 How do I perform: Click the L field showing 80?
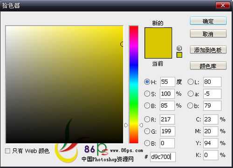[212, 82]
